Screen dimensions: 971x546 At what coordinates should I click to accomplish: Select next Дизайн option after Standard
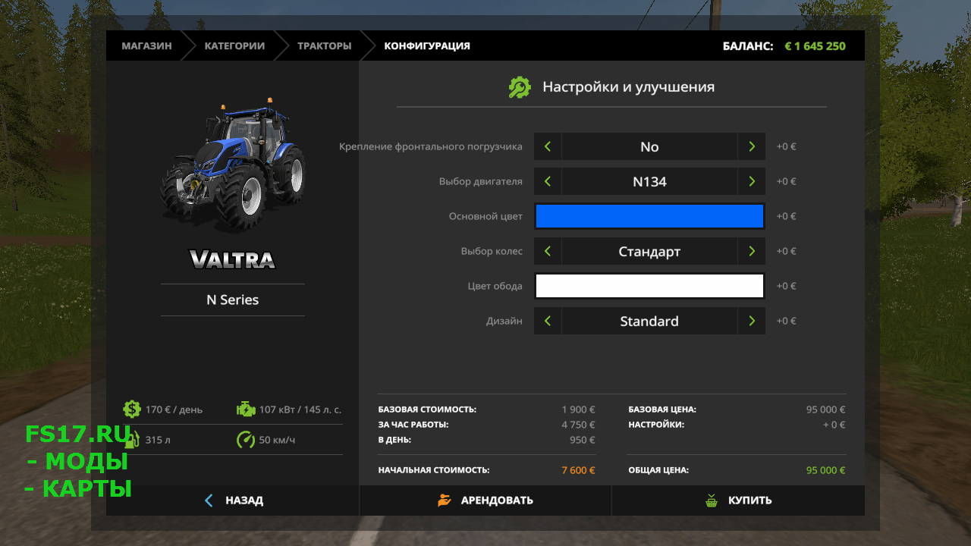(751, 321)
